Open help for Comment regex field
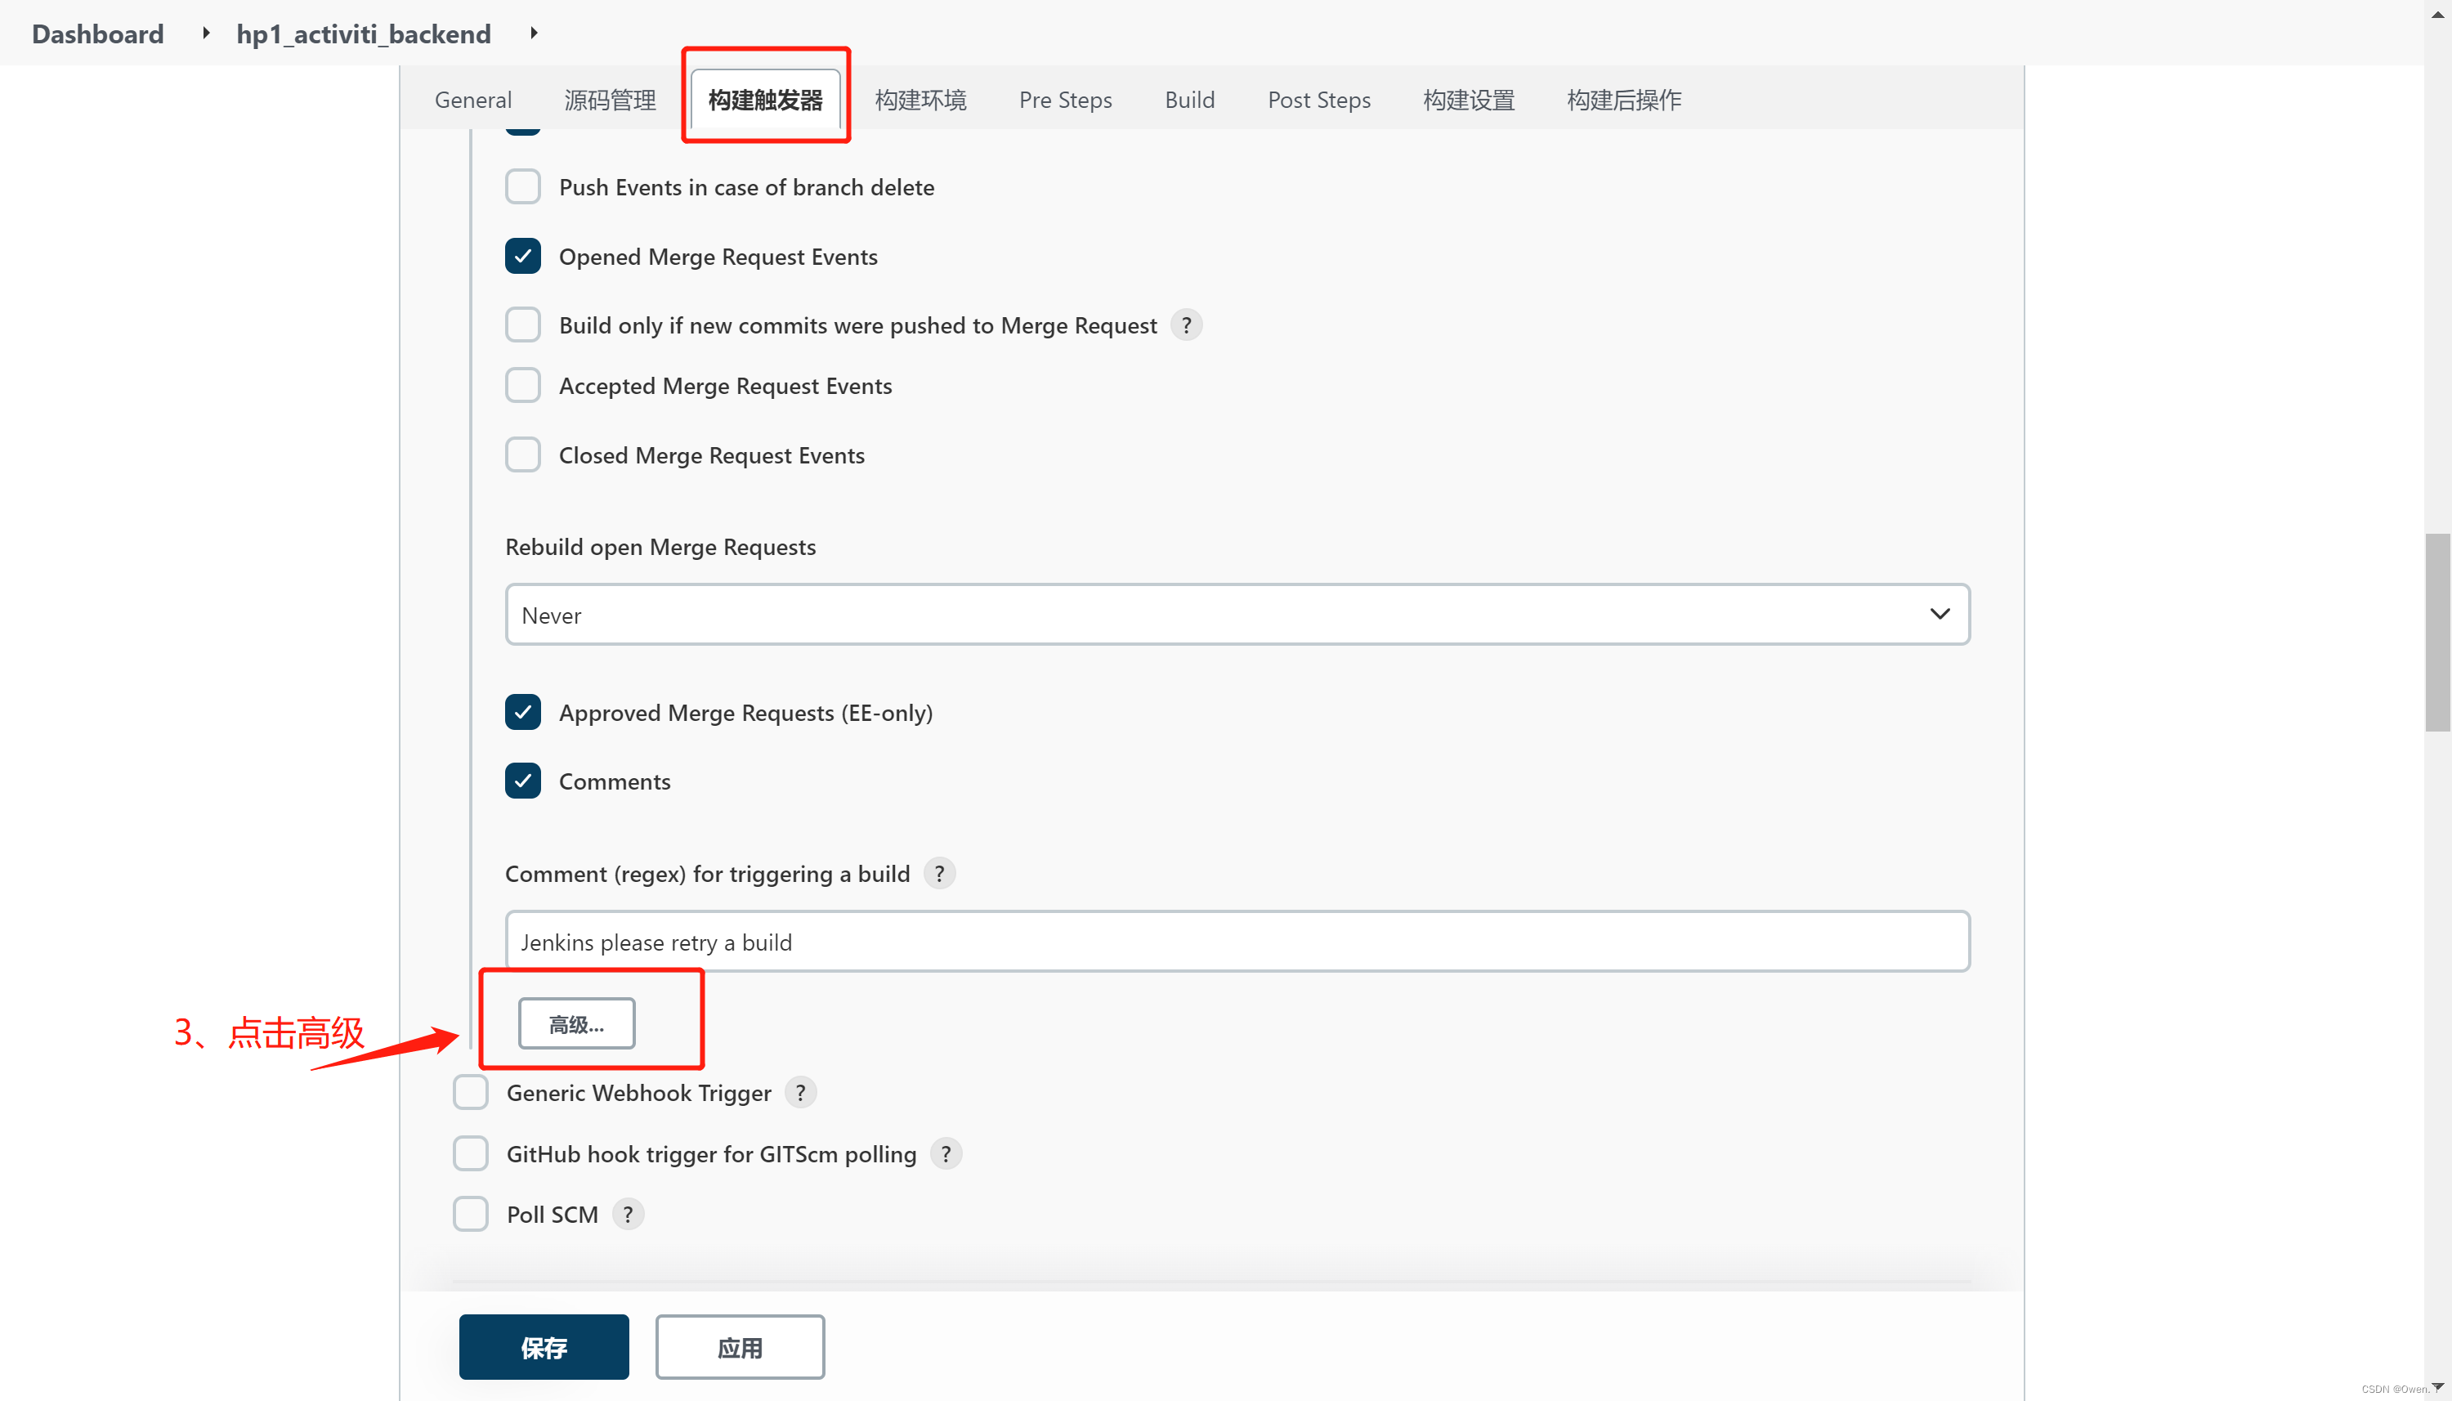 pos(939,874)
